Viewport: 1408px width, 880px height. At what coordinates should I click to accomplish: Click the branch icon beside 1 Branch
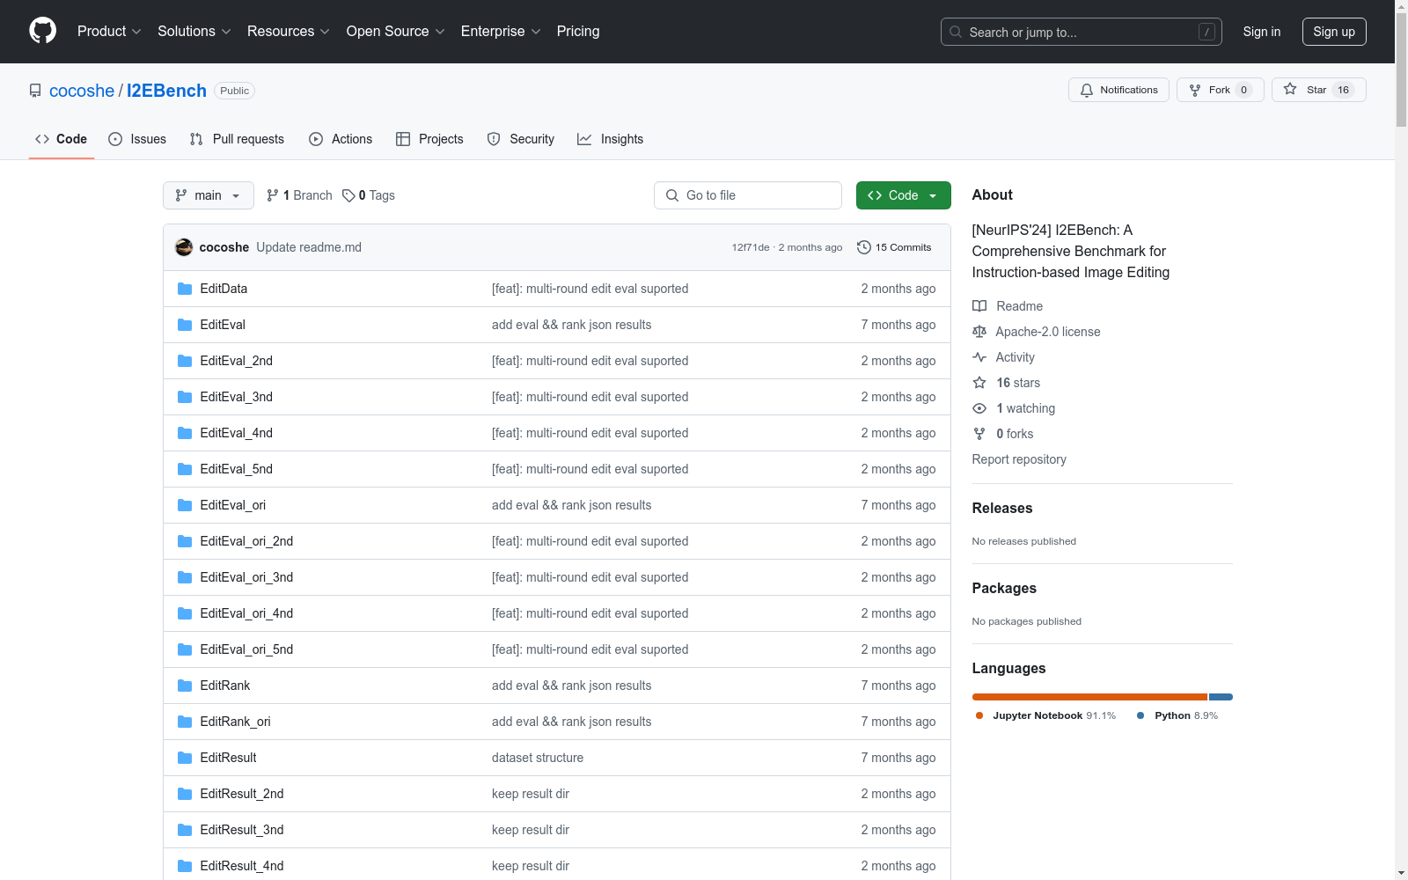pos(273,195)
